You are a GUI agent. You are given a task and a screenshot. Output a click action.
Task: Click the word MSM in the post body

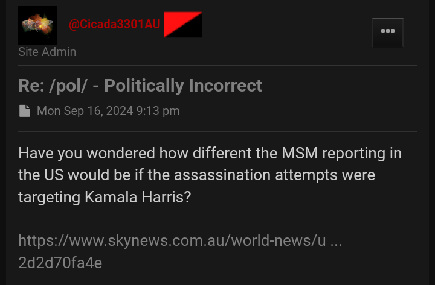pyautogui.click(x=300, y=153)
